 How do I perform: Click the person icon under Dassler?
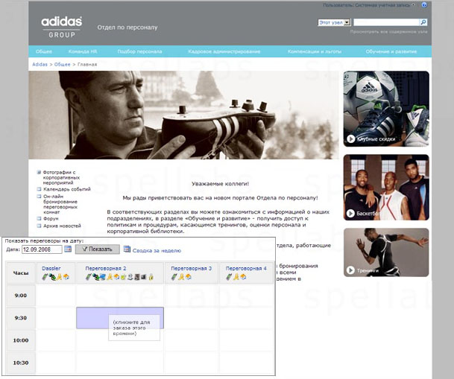click(x=60, y=277)
